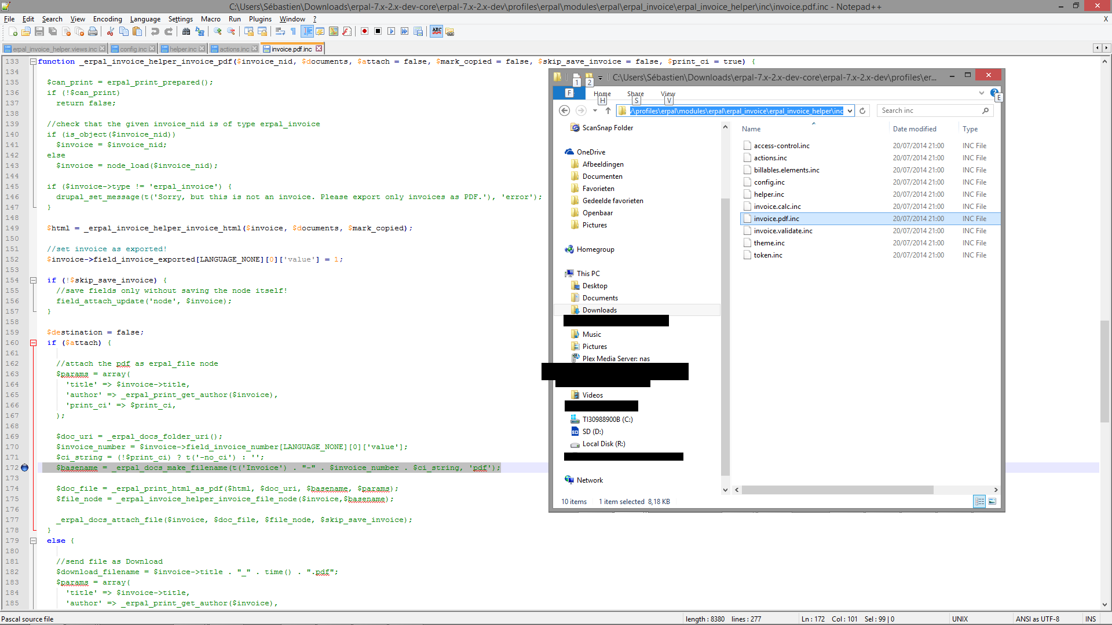The height and width of the screenshot is (625, 1112).
Task: Undo the last edit via toolbar
Action: (155, 31)
